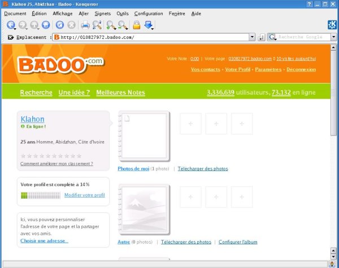Open the download icon dropdown arrow
Viewport: 339px width, 268px height.
pyautogui.click(x=153, y=29)
